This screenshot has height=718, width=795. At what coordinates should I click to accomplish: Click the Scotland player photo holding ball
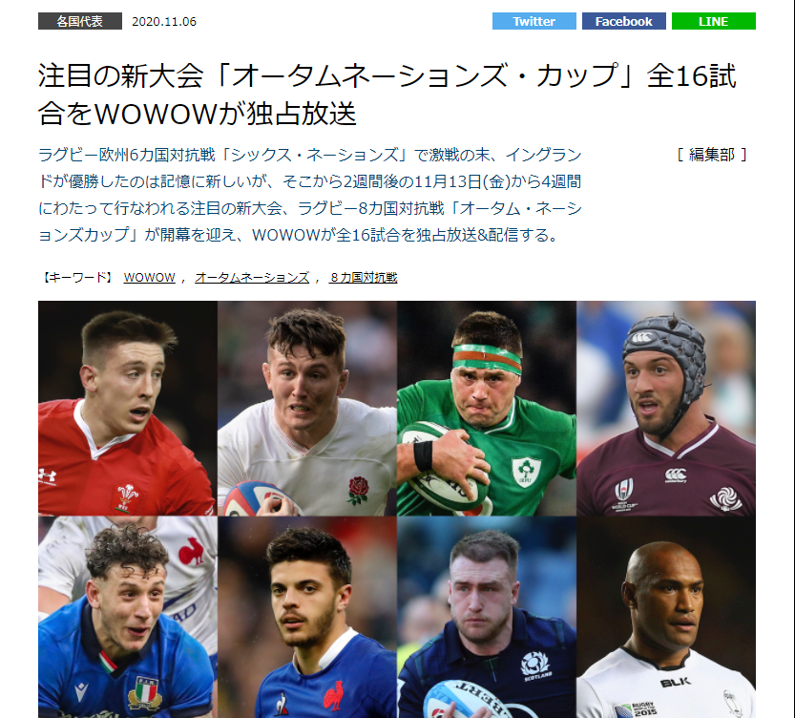tap(487, 617)
